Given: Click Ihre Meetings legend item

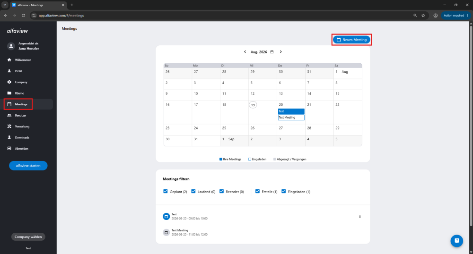Looking at the screenshot, I should [x=230, y=159].
